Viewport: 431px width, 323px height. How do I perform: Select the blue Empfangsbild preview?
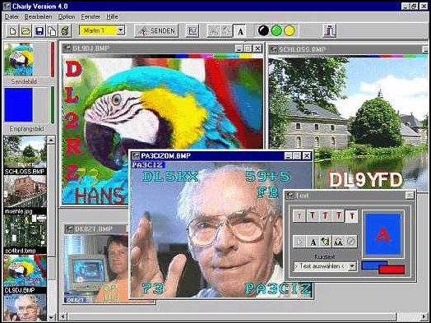coord(18,104)
